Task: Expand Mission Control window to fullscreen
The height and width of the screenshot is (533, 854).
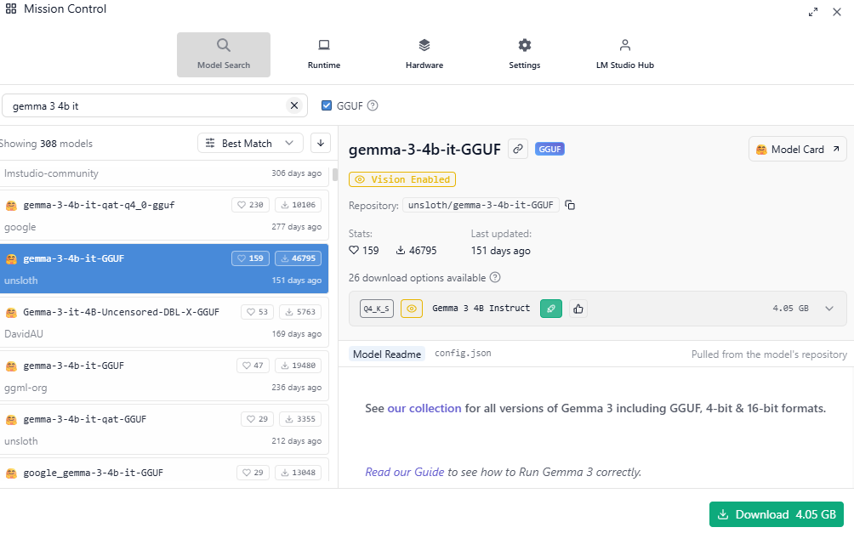Action: [x=813, y=12]
